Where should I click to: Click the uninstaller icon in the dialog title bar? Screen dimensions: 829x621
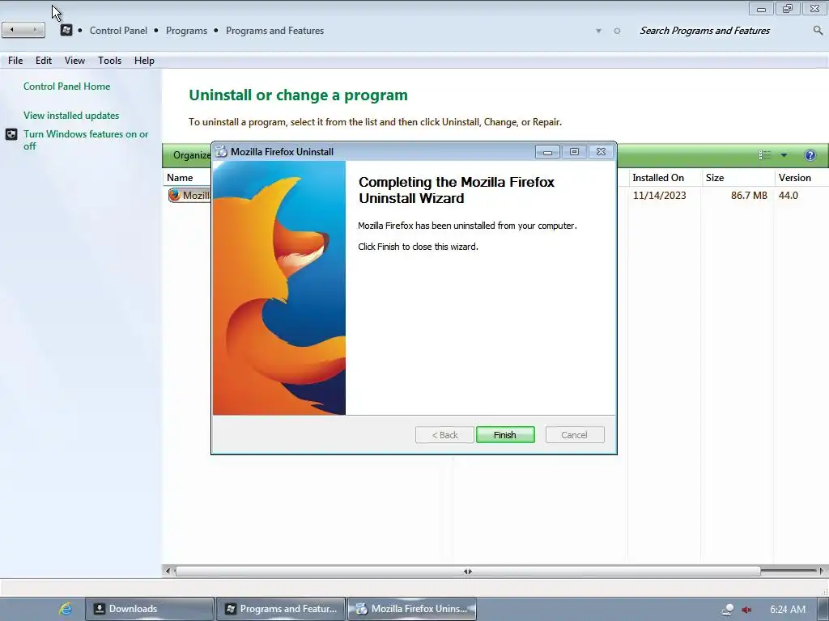(222, 151)
